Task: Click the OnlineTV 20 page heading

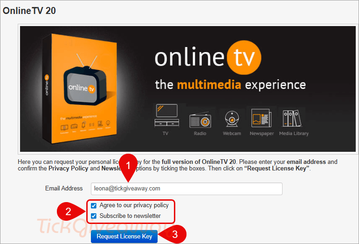Action: point(29,11)
